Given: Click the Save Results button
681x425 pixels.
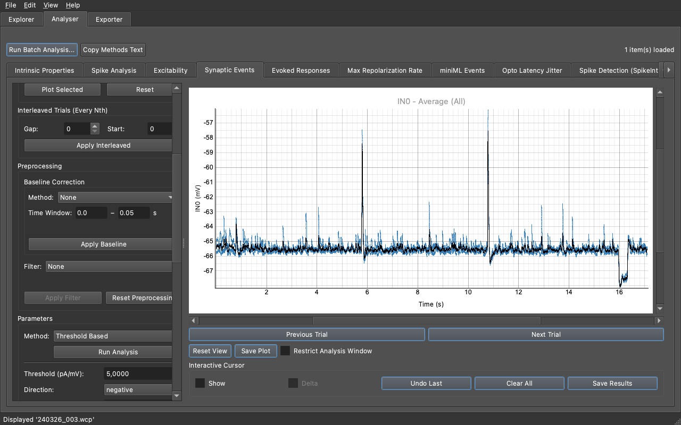Looking at the screenshot, I should point(612,384).
